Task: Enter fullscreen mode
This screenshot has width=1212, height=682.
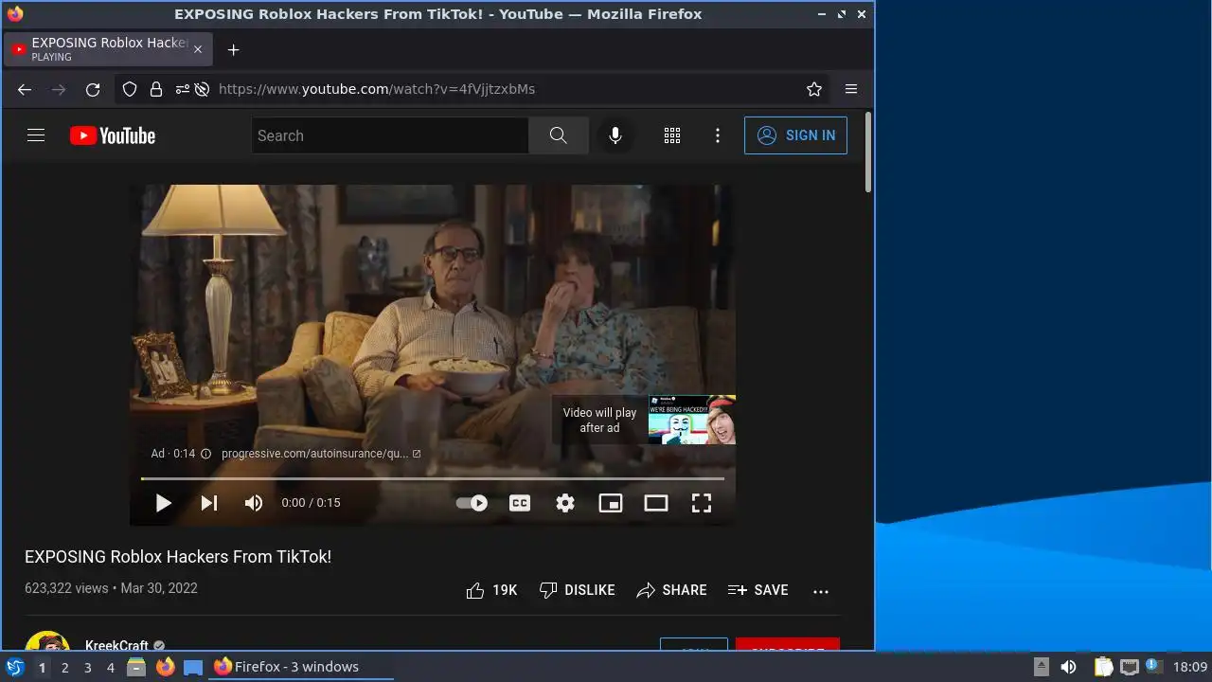Action: tap(702, 503)
